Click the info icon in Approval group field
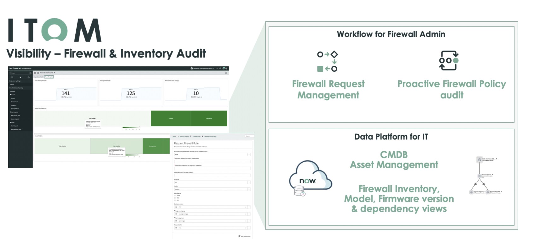Image resolution: width=534 pixels, height=239 pixels. [176, 221]
